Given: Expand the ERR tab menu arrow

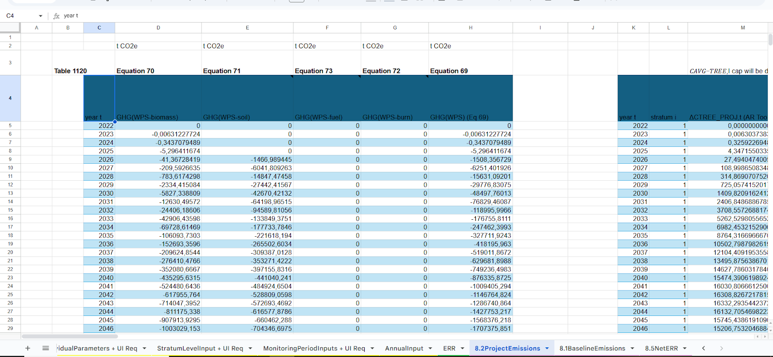Looking at the screenshot, I should pyautogui.click(x=462, y=348).
